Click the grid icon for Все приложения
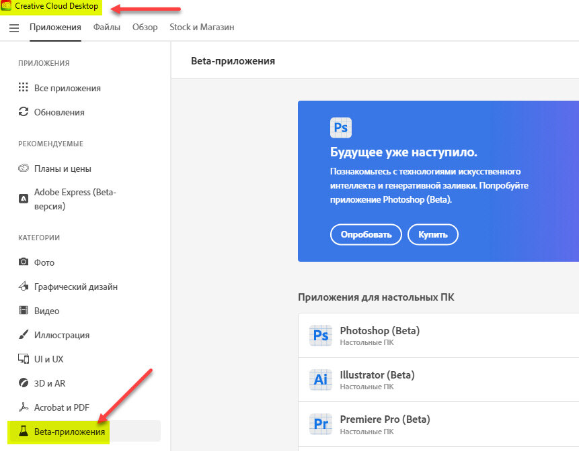This screenshot has height=451, width=579. pyautogui.click(x=24, y=87)
